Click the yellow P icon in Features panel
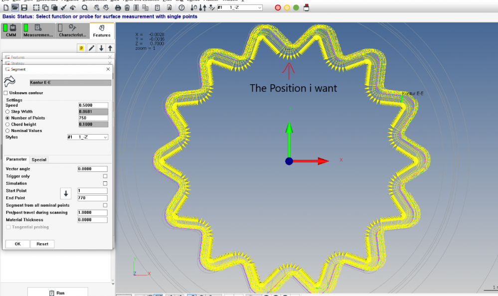Image resolution: width=498 pixels, height=296 pixels. 81,48
